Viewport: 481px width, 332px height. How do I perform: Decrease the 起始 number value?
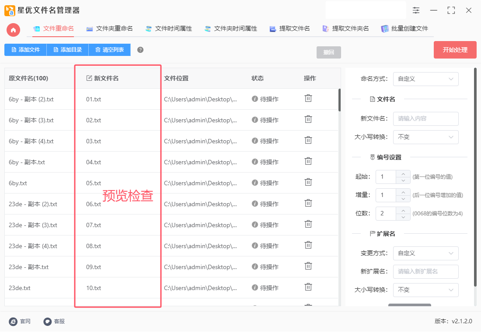point(403,180)
